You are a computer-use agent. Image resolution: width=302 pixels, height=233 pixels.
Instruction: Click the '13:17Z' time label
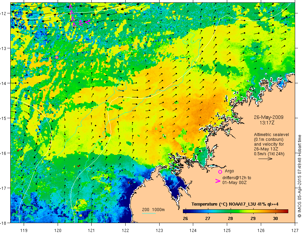(x=267, y=122)
